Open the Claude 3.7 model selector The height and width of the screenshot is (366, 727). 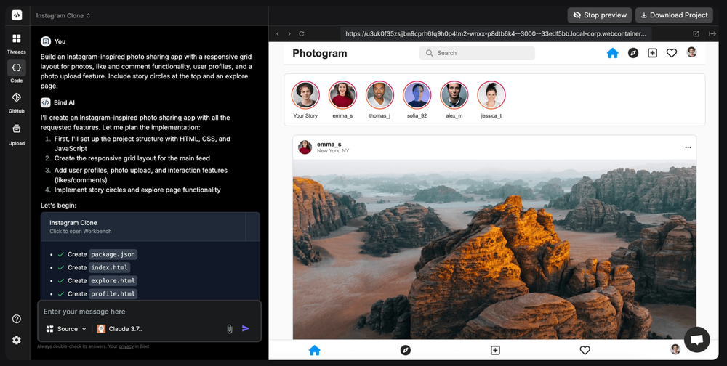[120, 329]
